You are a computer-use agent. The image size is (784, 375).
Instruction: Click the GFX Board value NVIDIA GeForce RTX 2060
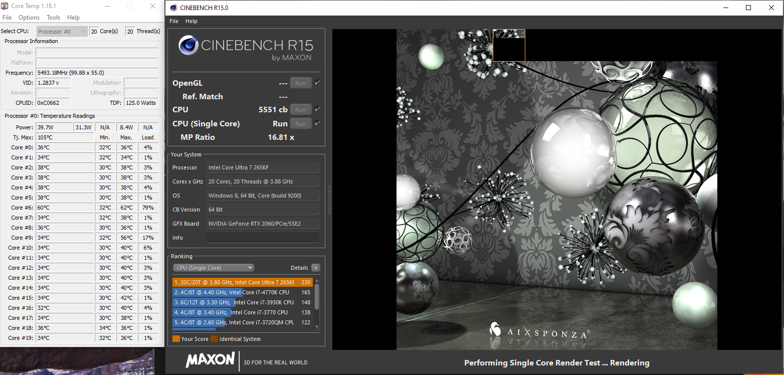pos(263,224)
